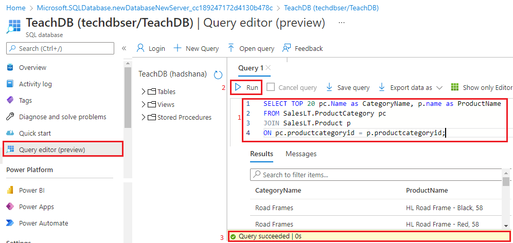Create a New Query
The width and height of the screenshot is (513, 243).
point(196,48)
